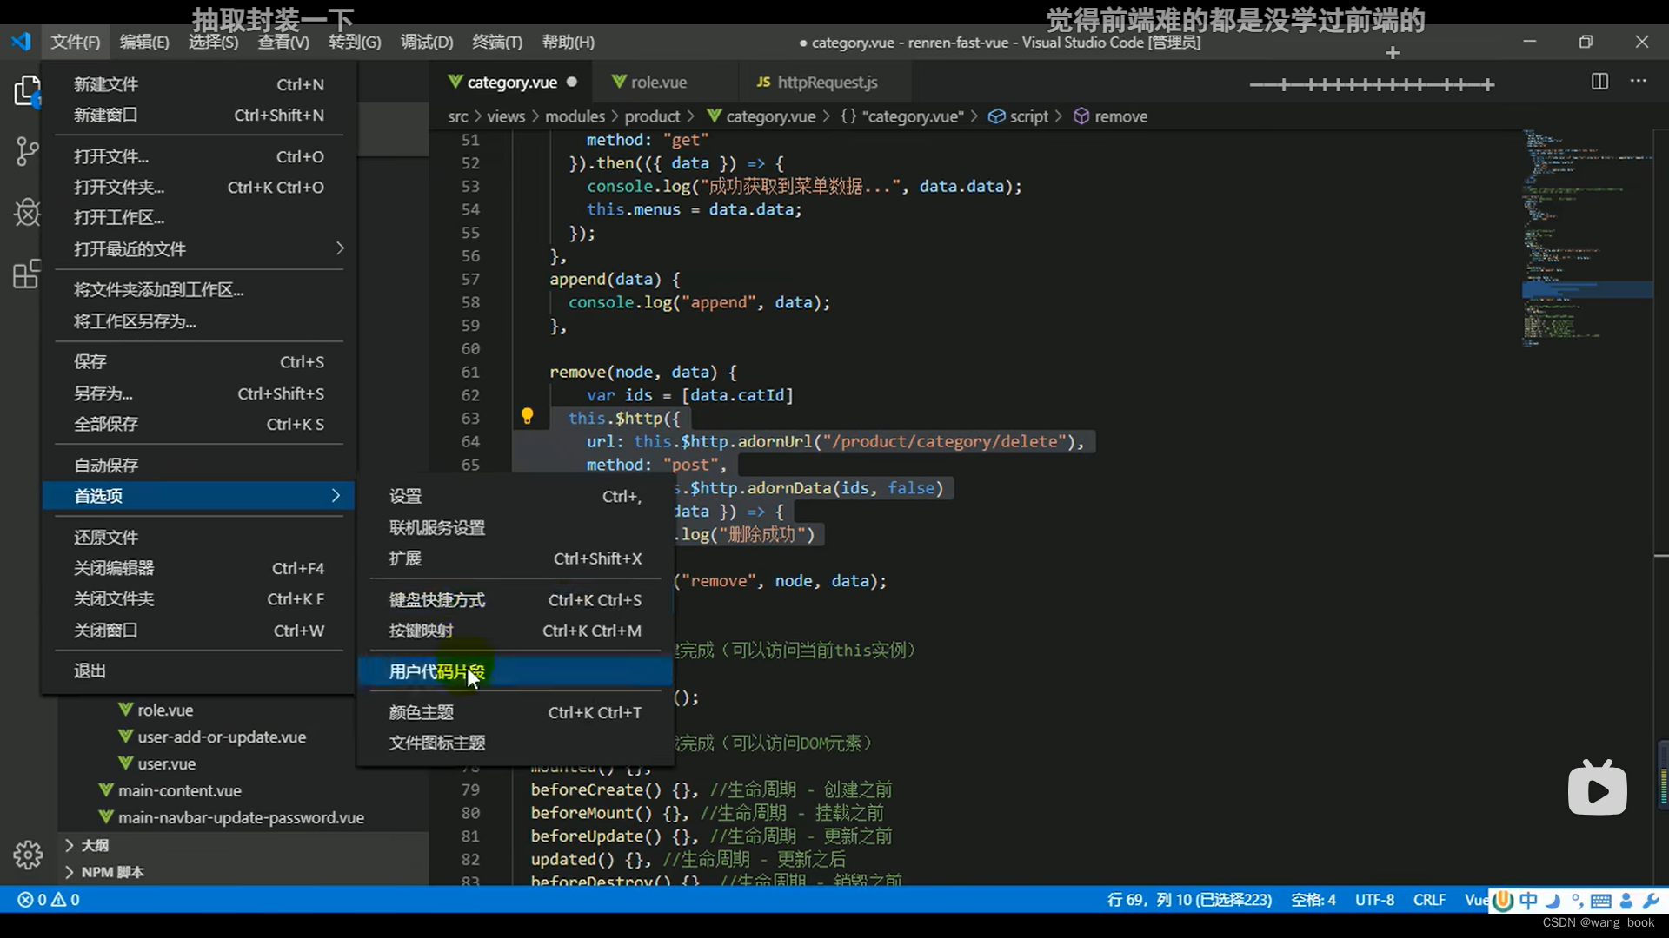Toggle the 自动保存 auto save option
Viewport: 1669px width, 938px height.
click(x=106, y=466)
